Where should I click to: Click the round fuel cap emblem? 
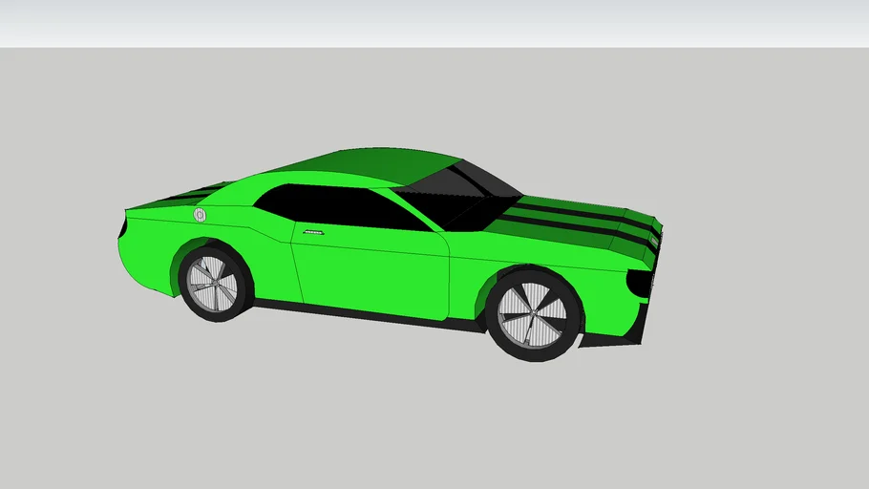pos(200,215)
